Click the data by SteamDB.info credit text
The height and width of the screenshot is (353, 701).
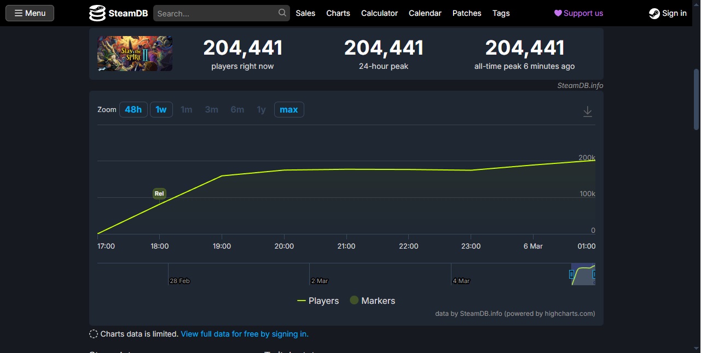(x=515, y=314)
